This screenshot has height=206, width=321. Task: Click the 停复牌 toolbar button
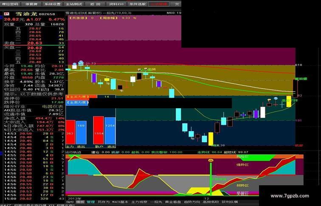(31, 4)
